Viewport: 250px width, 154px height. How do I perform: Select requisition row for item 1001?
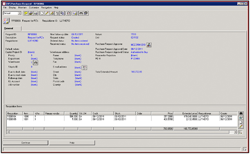coord(122,119)
